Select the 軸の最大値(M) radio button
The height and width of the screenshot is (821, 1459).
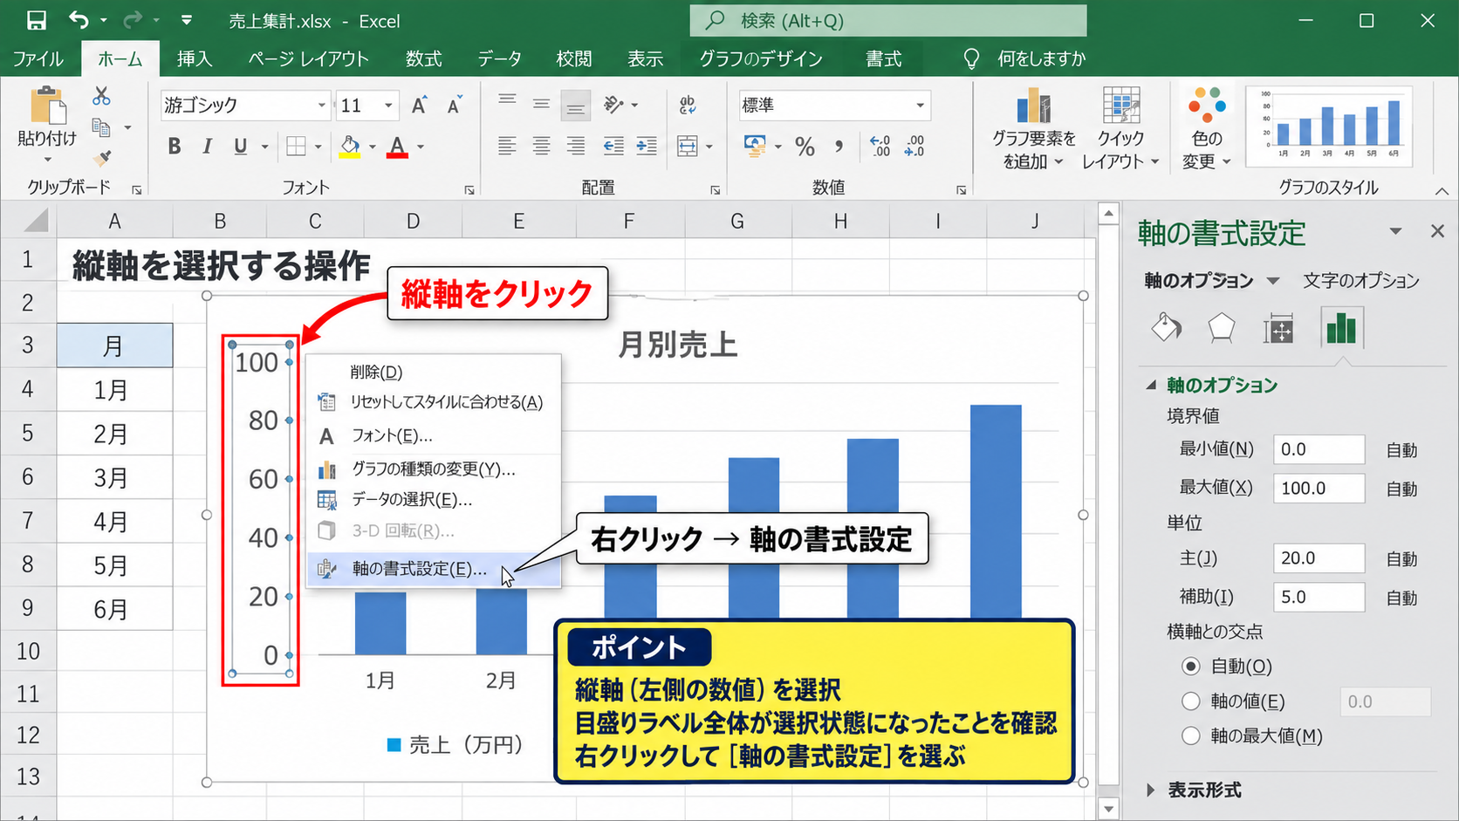1191,736
